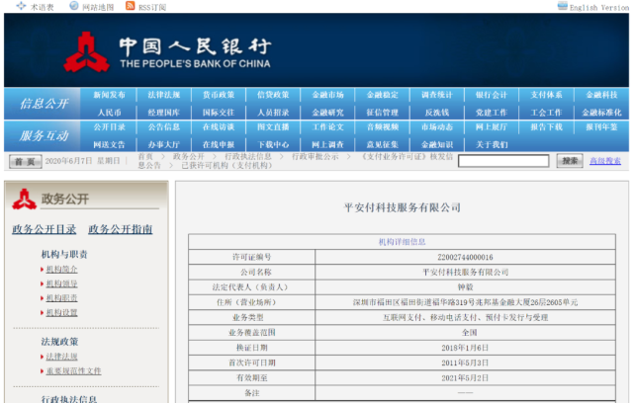Open the English Version link
The height and width of the screenshot is (403, 634).
598,8
